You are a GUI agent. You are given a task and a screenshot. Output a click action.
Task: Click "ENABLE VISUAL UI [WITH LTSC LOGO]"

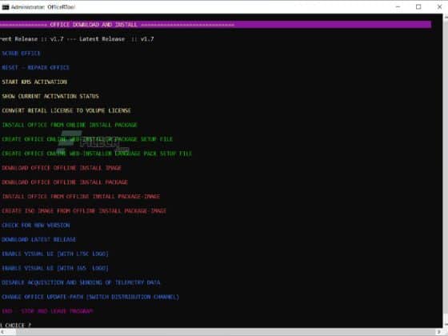55,254
